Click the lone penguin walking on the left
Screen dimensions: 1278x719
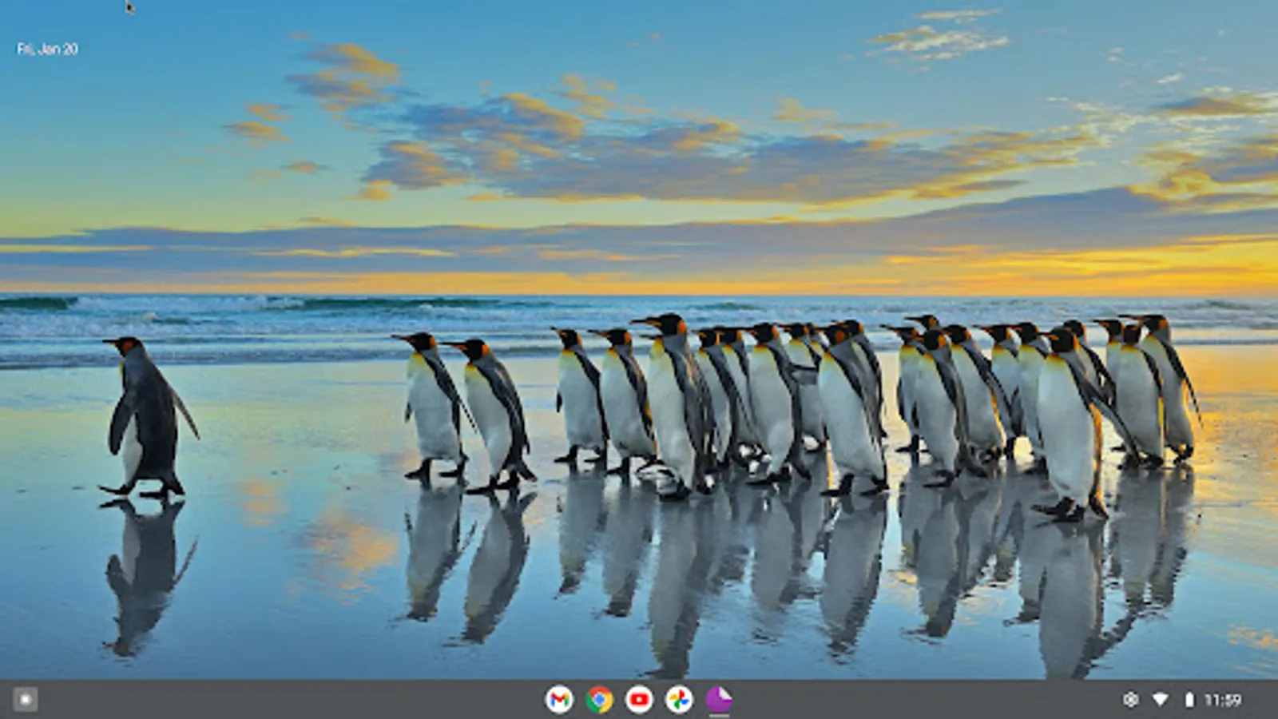pyautogui.click(x=147, y=415)
